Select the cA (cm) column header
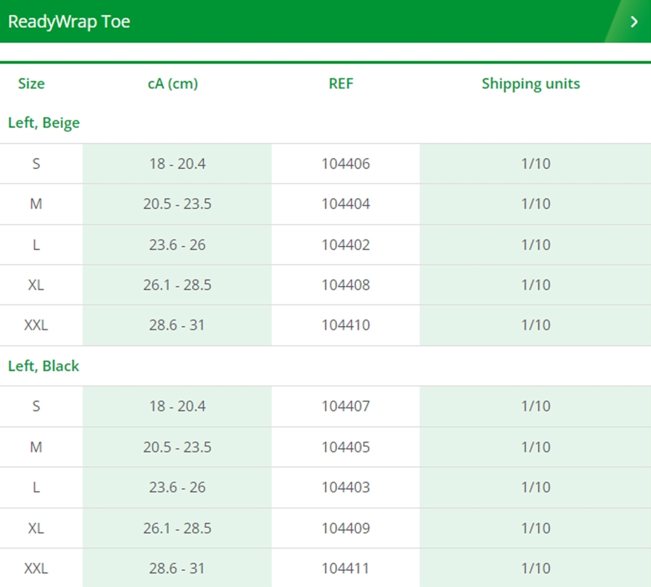This screenshot has width=651, height=587. click(x=173, y=83)
